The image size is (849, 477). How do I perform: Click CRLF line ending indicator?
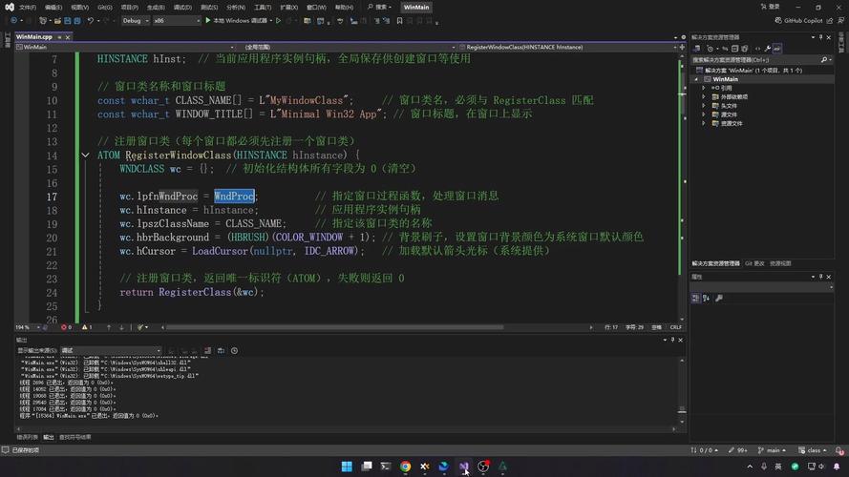point(676,327)
